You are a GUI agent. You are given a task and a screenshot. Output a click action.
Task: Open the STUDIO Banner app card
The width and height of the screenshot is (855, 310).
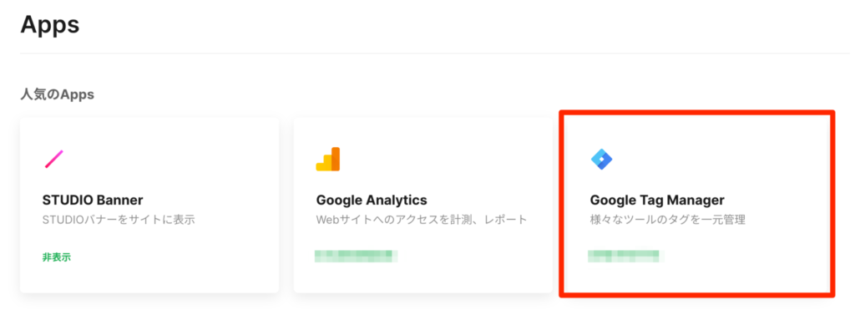tap(149, 205)
